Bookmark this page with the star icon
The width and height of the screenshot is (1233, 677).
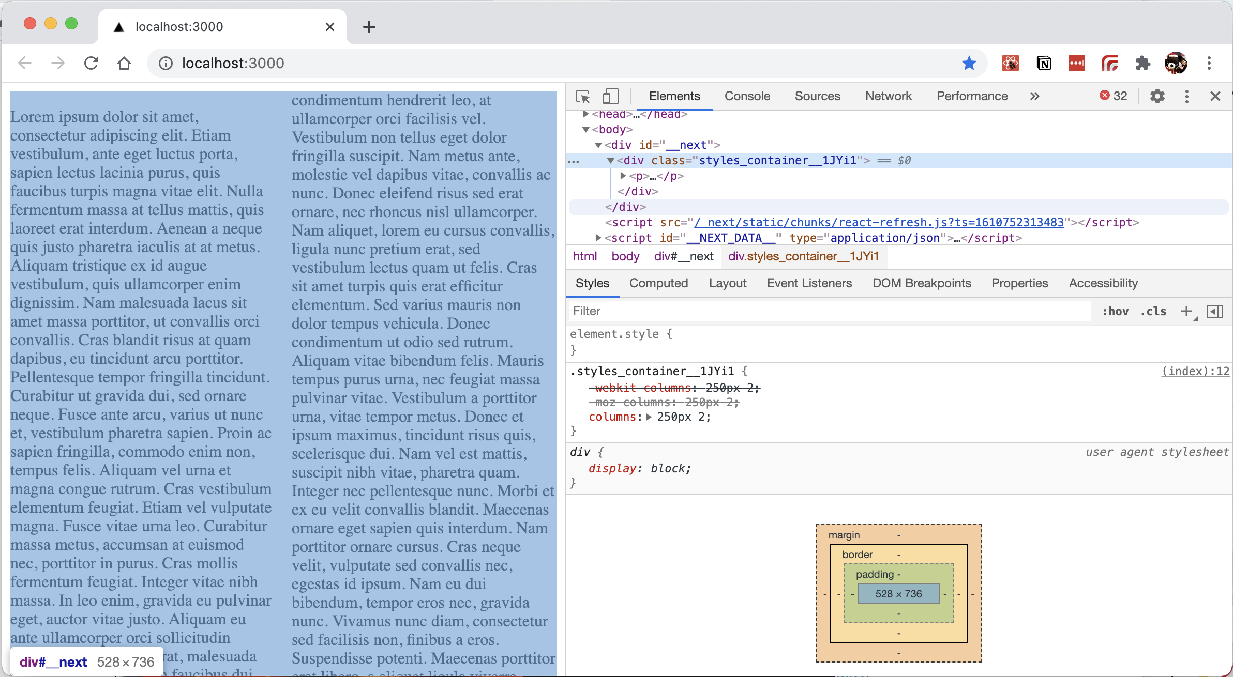tap(969, 63)
